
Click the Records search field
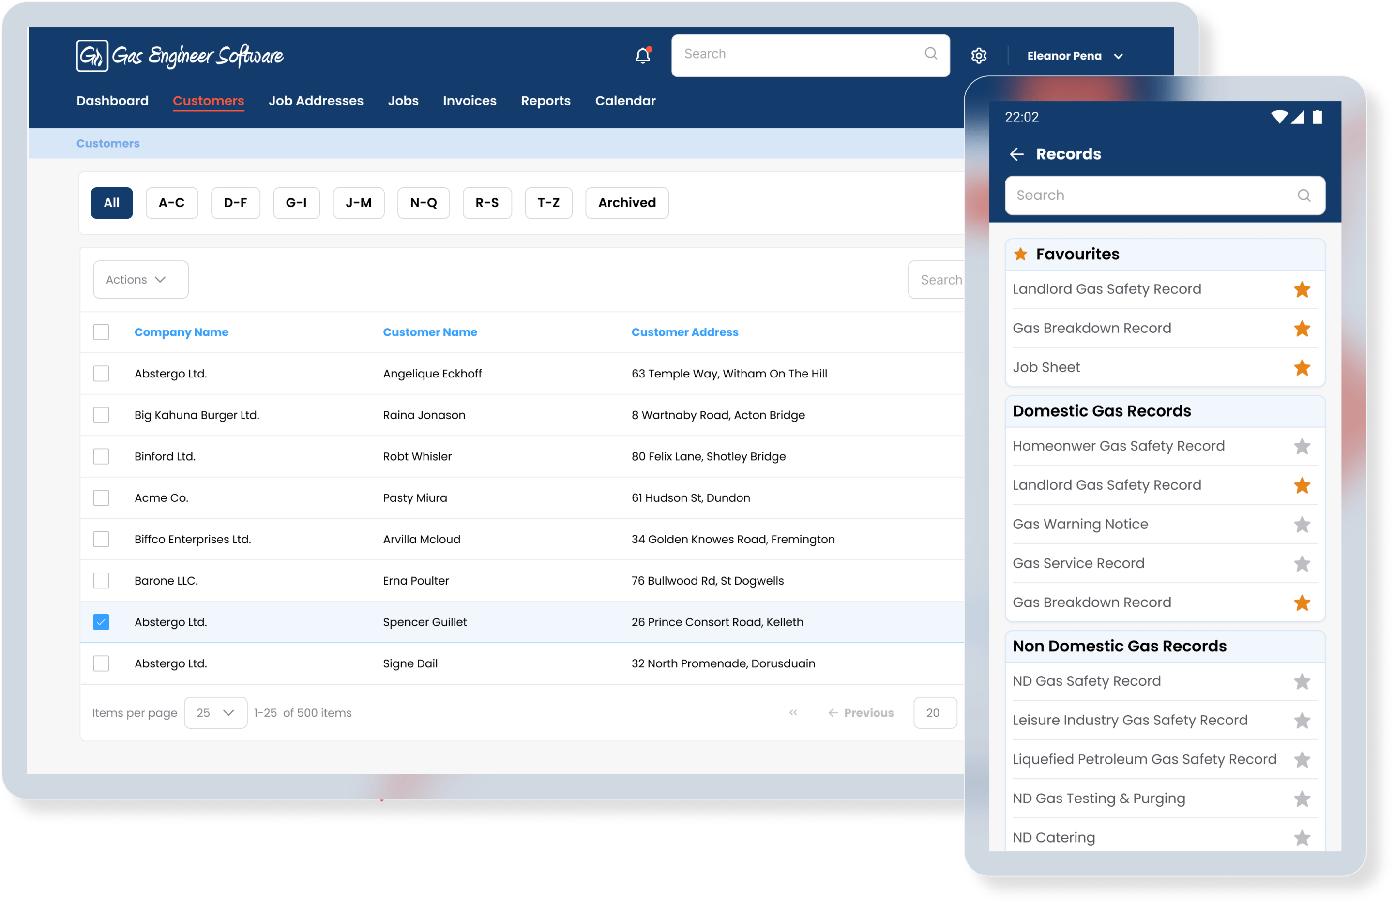pos(1165,195)
